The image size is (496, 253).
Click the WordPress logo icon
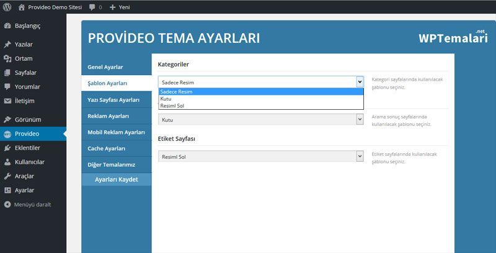pyautogui.click(x=7, y=7)
